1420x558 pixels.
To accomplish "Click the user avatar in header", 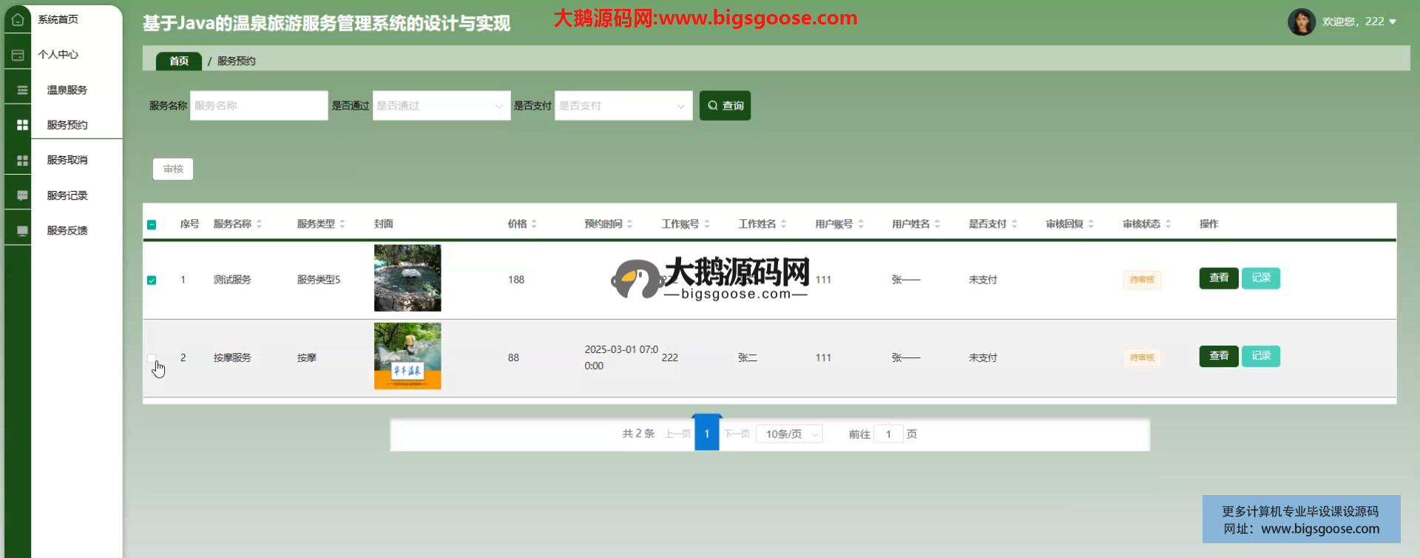I will (1301, 21).
